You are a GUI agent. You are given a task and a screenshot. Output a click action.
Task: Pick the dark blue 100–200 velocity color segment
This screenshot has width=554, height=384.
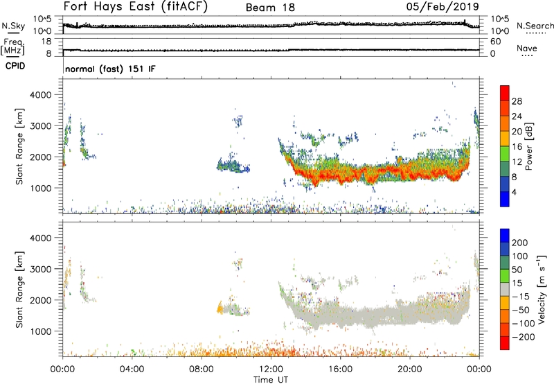point(505,249)
